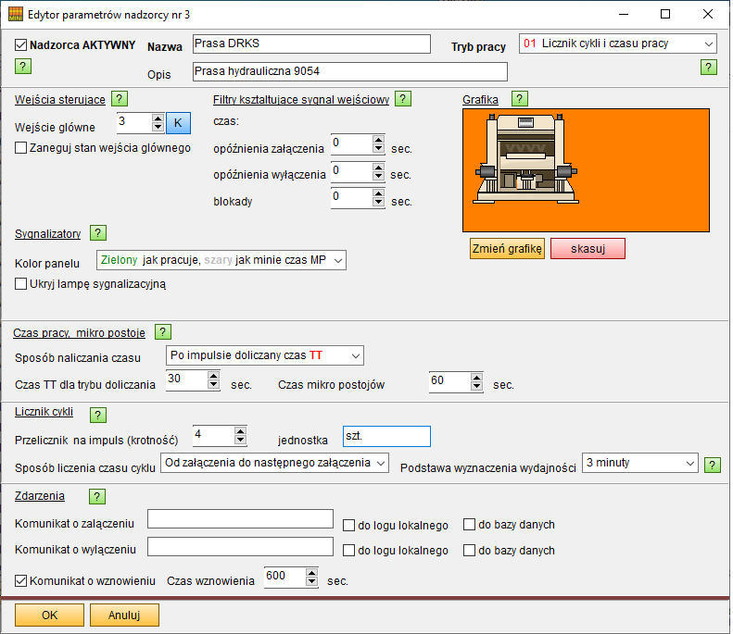Decrease opóźnienia wyłączenia with down arrow
The width and height of the screenshot is (733, 634).
[379, 176]
